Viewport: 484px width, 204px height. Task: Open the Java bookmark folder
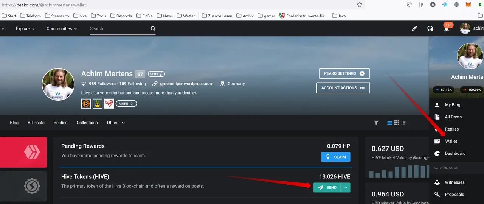339,16
